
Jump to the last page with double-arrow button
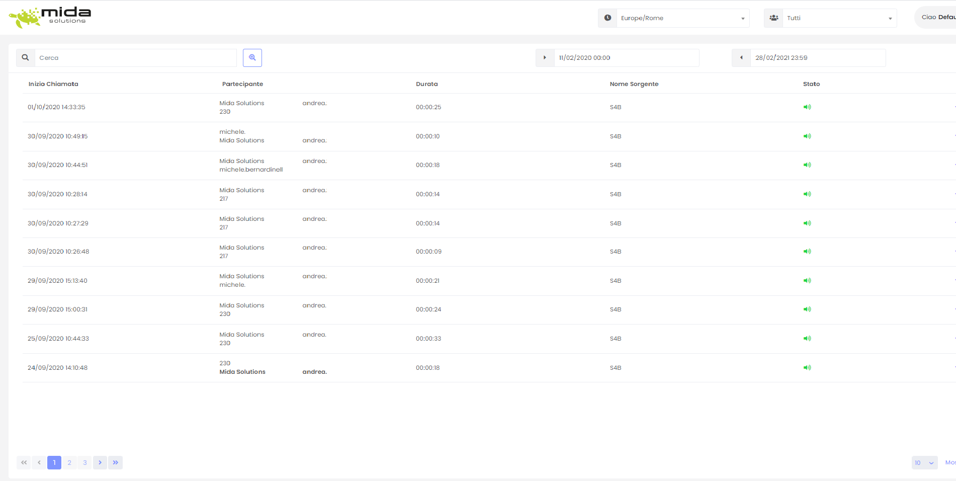tap(115, 462)
